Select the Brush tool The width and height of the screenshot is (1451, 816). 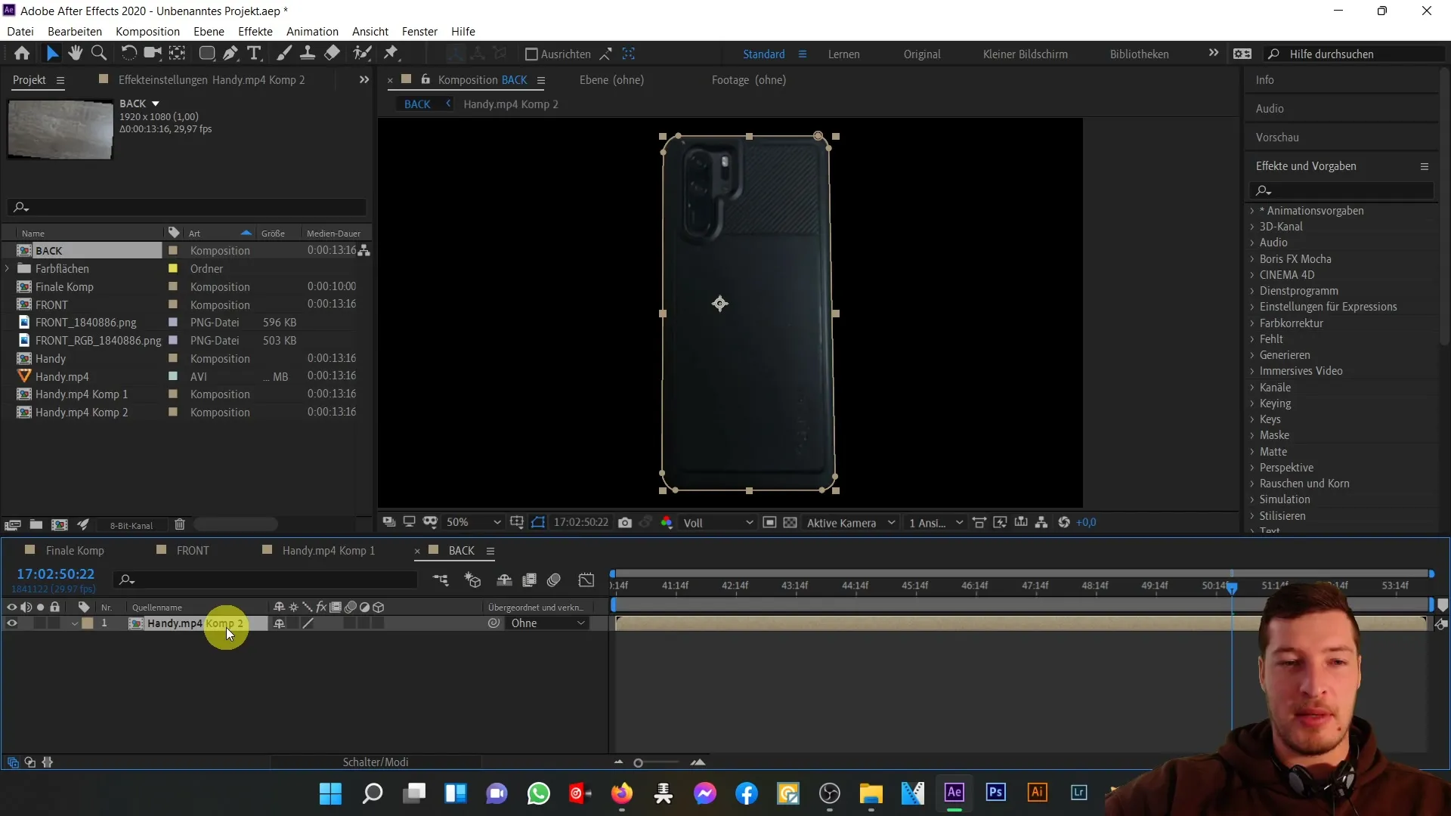(x=284, y=54)
